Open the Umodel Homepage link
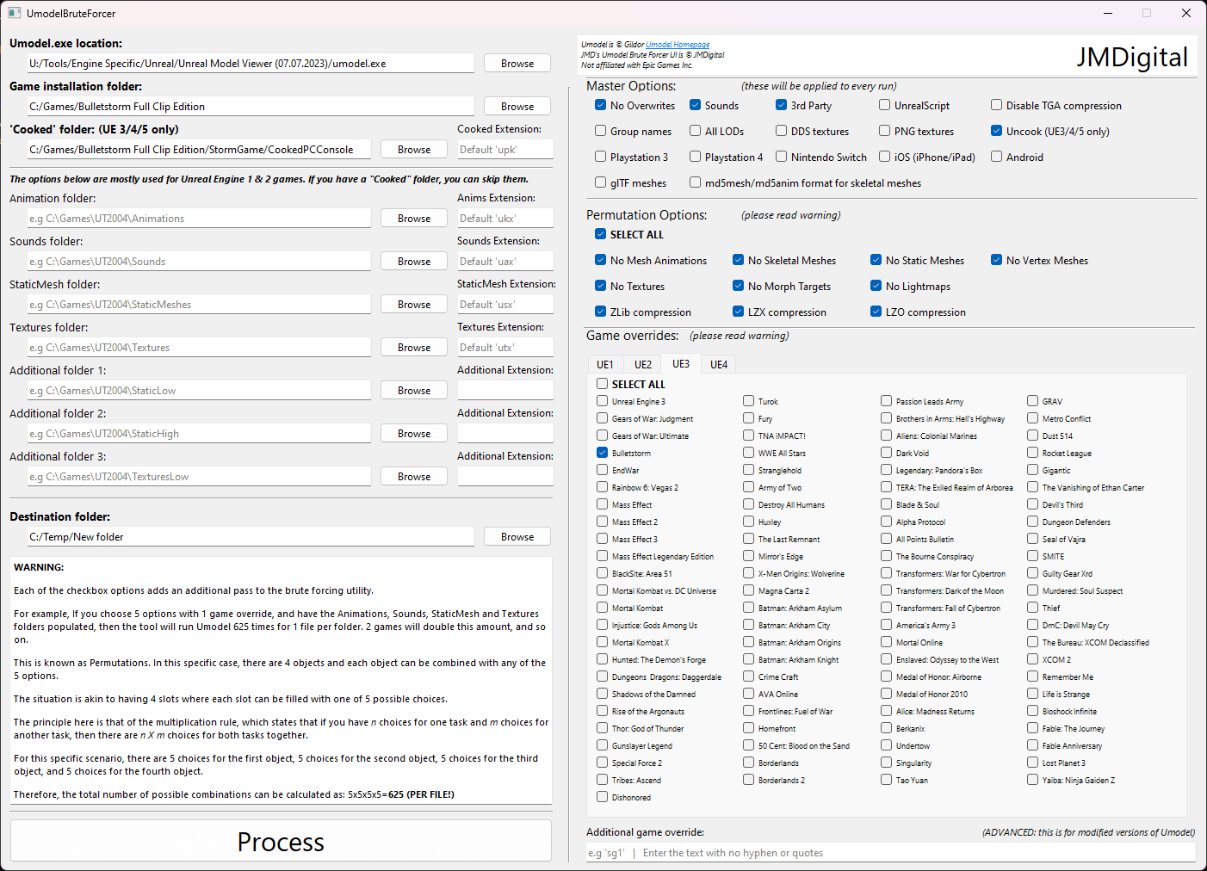This screenshot has width=1207, height=871. click(x=677, y=43)
